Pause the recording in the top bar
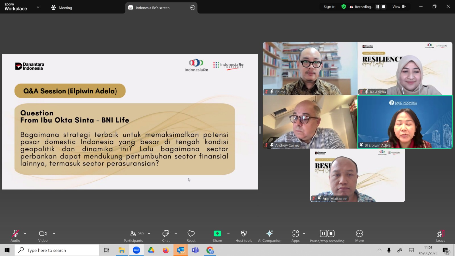The height and width of the screenshot is (256, 455). coord(378,7)
